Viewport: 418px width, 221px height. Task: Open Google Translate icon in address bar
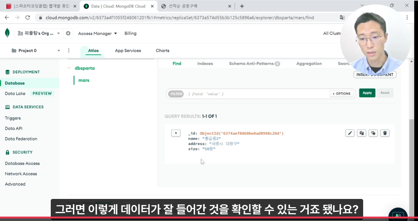[x=342, y=18]
